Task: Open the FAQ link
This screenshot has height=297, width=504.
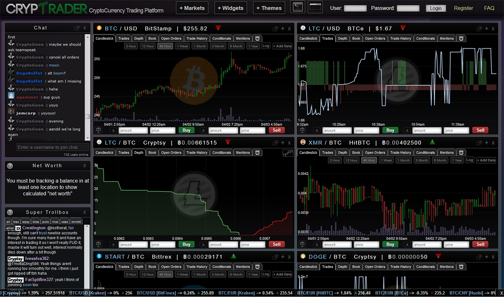Action: [x=489, y=8]
